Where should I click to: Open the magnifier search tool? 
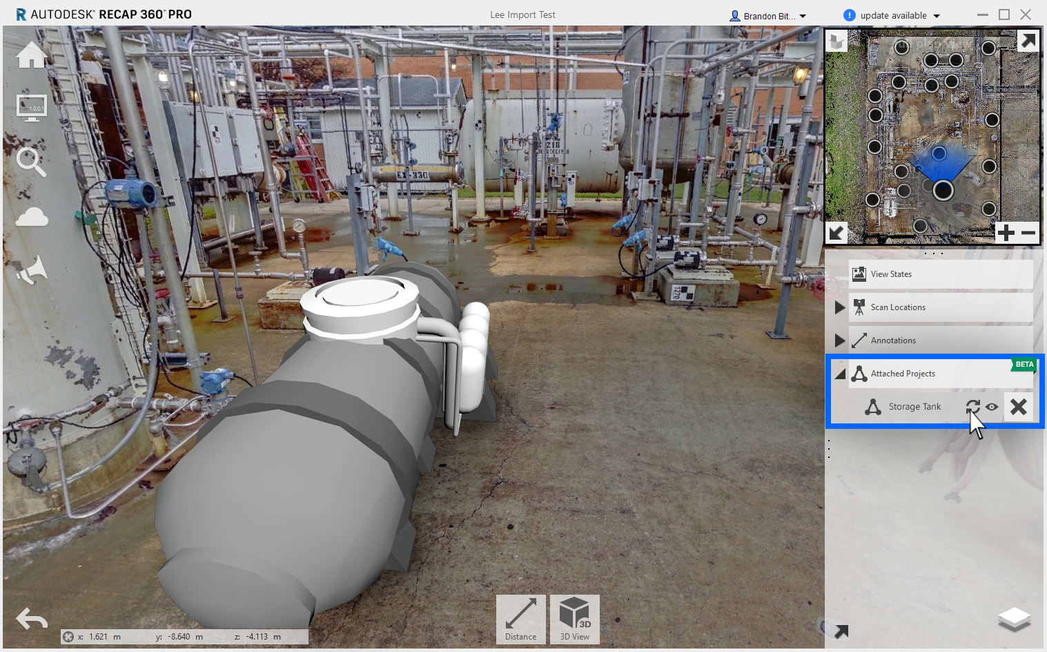click(x=31, y=162)
